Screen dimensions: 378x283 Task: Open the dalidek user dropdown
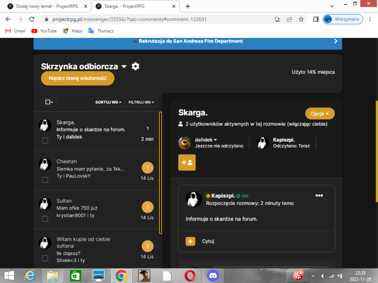tap(206, 140)
